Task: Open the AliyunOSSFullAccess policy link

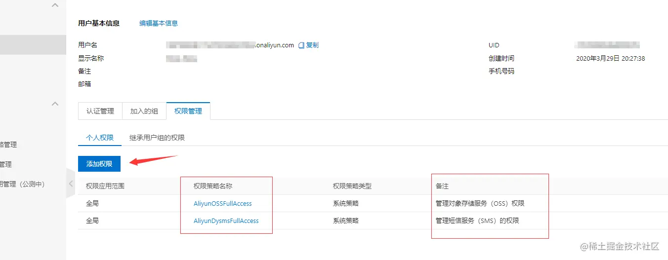Action: pos(223,203)
